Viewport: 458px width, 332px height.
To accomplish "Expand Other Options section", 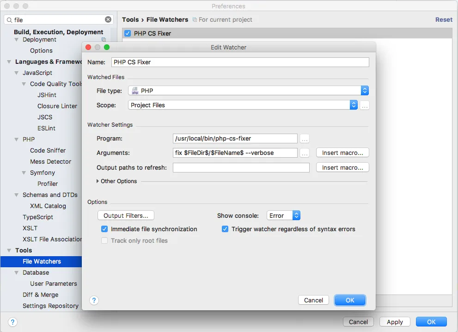I will pyautogui.click(x=98, y=181).
